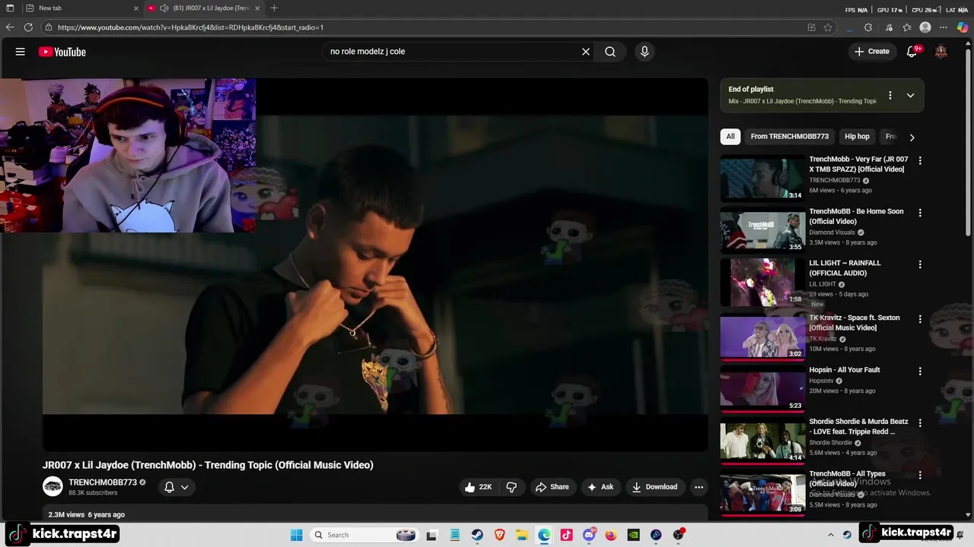Viewport: 974px width, 547px height.
Task: Open Hopsin All Your Fault video title
Action: tap(844, 370)
